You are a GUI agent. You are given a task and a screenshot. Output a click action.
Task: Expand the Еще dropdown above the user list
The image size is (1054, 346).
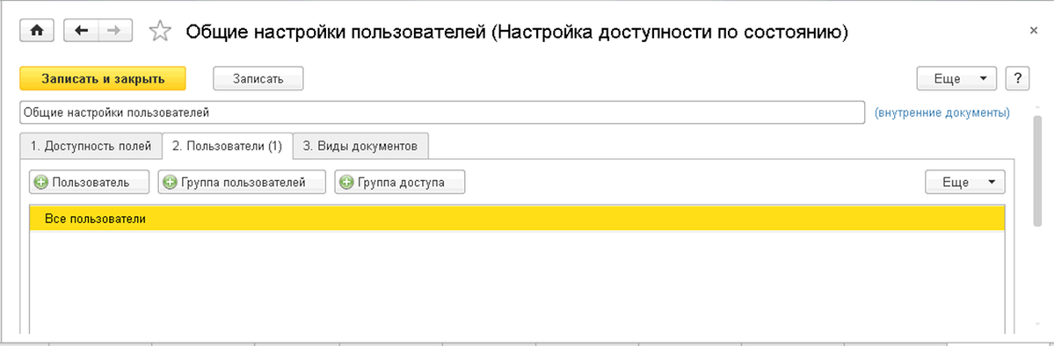(x=964, y=182)
